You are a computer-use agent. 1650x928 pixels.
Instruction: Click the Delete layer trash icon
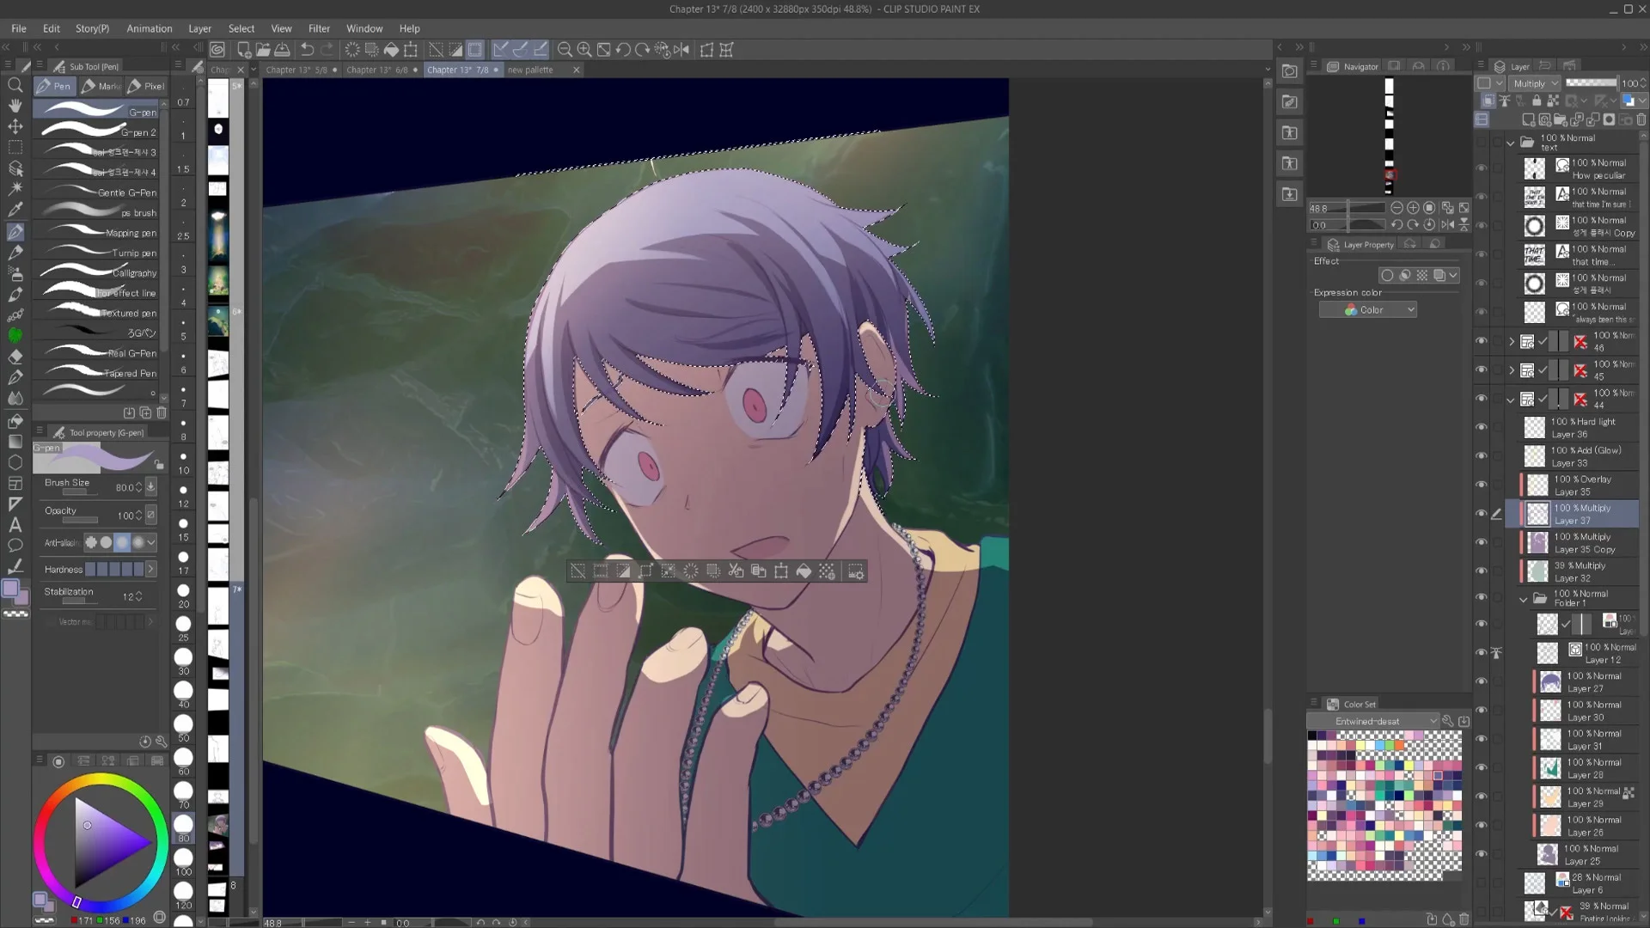click(x=1641, y=119)
